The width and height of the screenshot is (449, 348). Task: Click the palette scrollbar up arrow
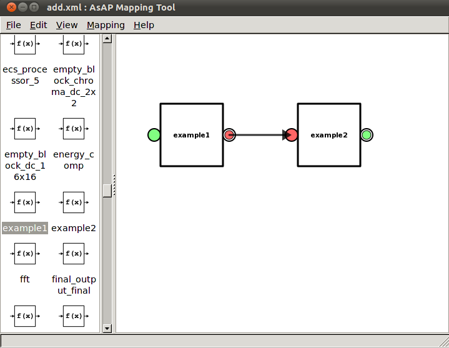(107, 39)
